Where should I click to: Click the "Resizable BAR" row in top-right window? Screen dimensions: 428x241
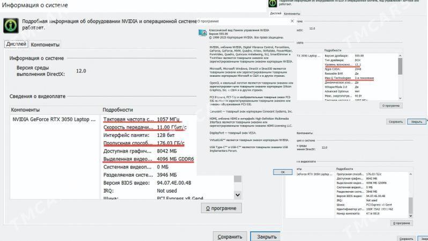(342, 74)
